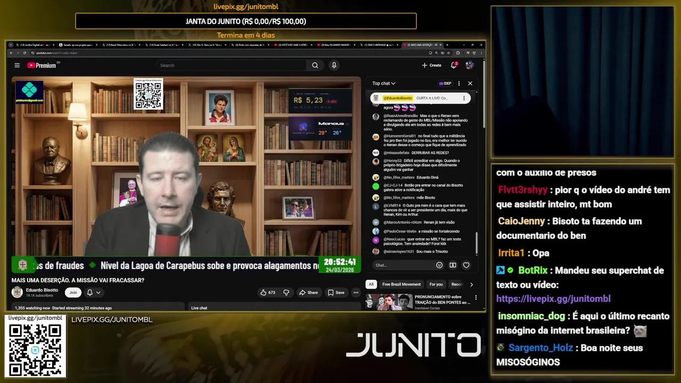Screen dimensions: 681x383
Task: Click the browser page vertical scrollbar
Action: [x=484, y=93]
